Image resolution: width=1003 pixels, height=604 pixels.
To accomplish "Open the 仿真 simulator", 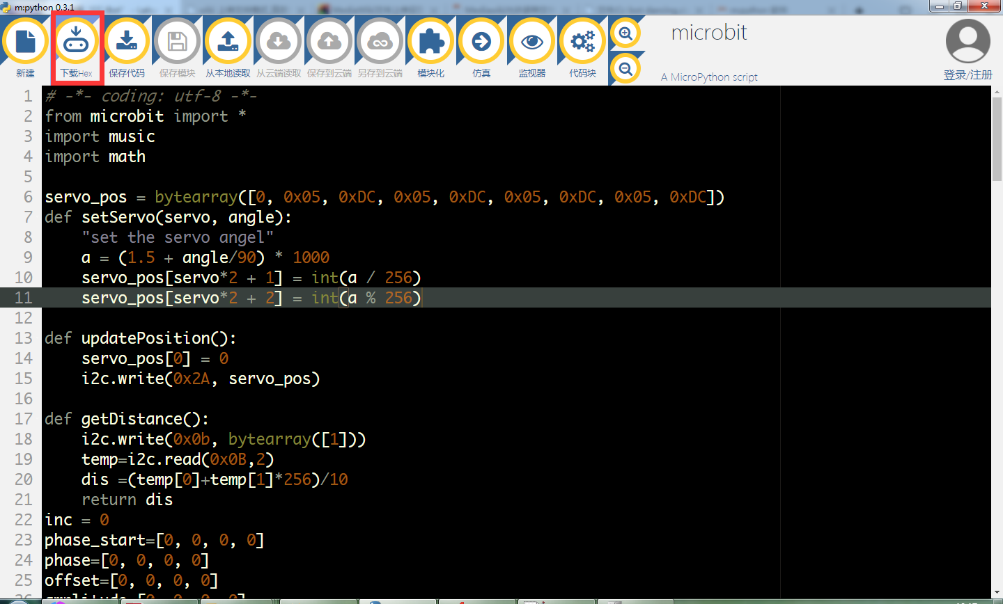I will point(481,42).
